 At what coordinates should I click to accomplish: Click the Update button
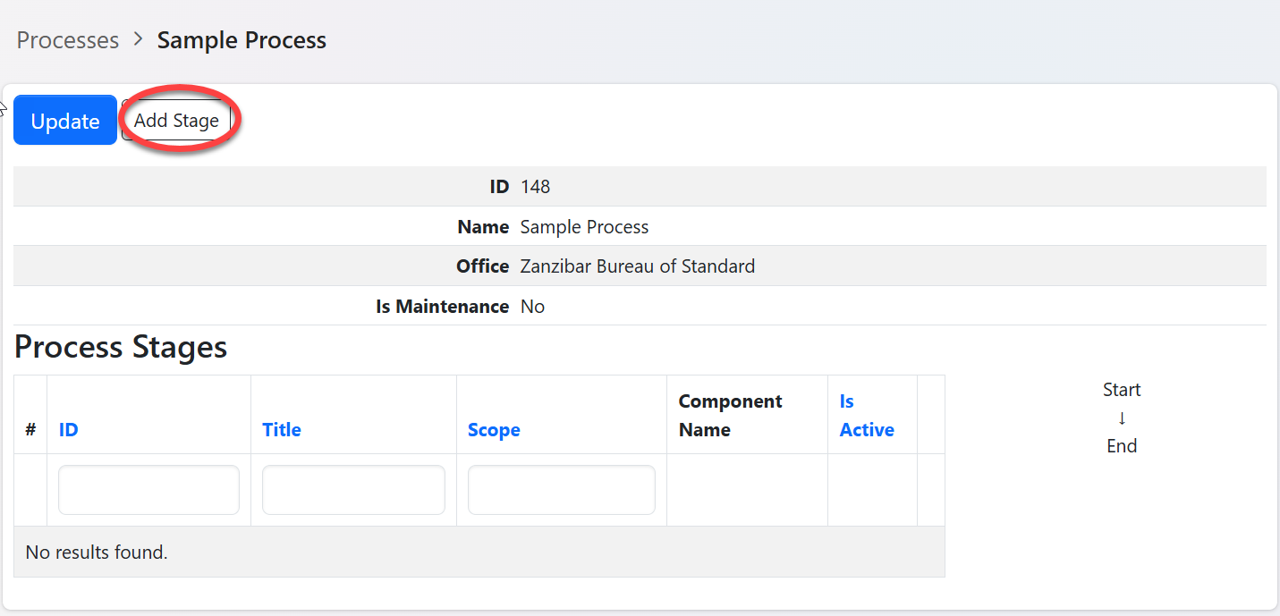tap(65, 121)
